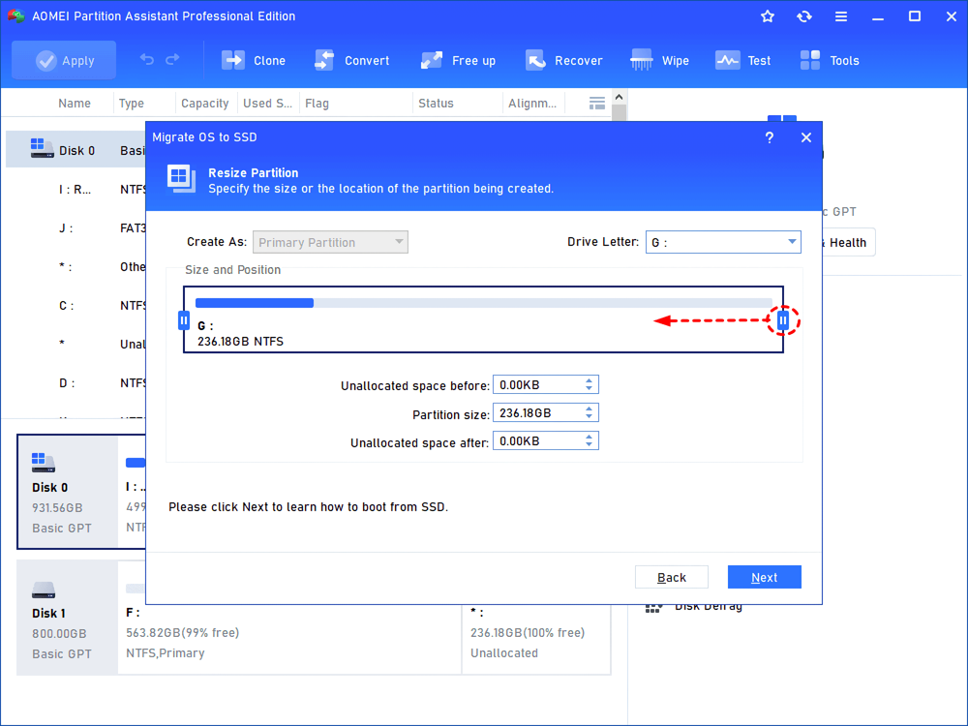Viewport: 968px width, 726px height.
Task: Click the refresh icon in title bar
Action: (803, 16)
